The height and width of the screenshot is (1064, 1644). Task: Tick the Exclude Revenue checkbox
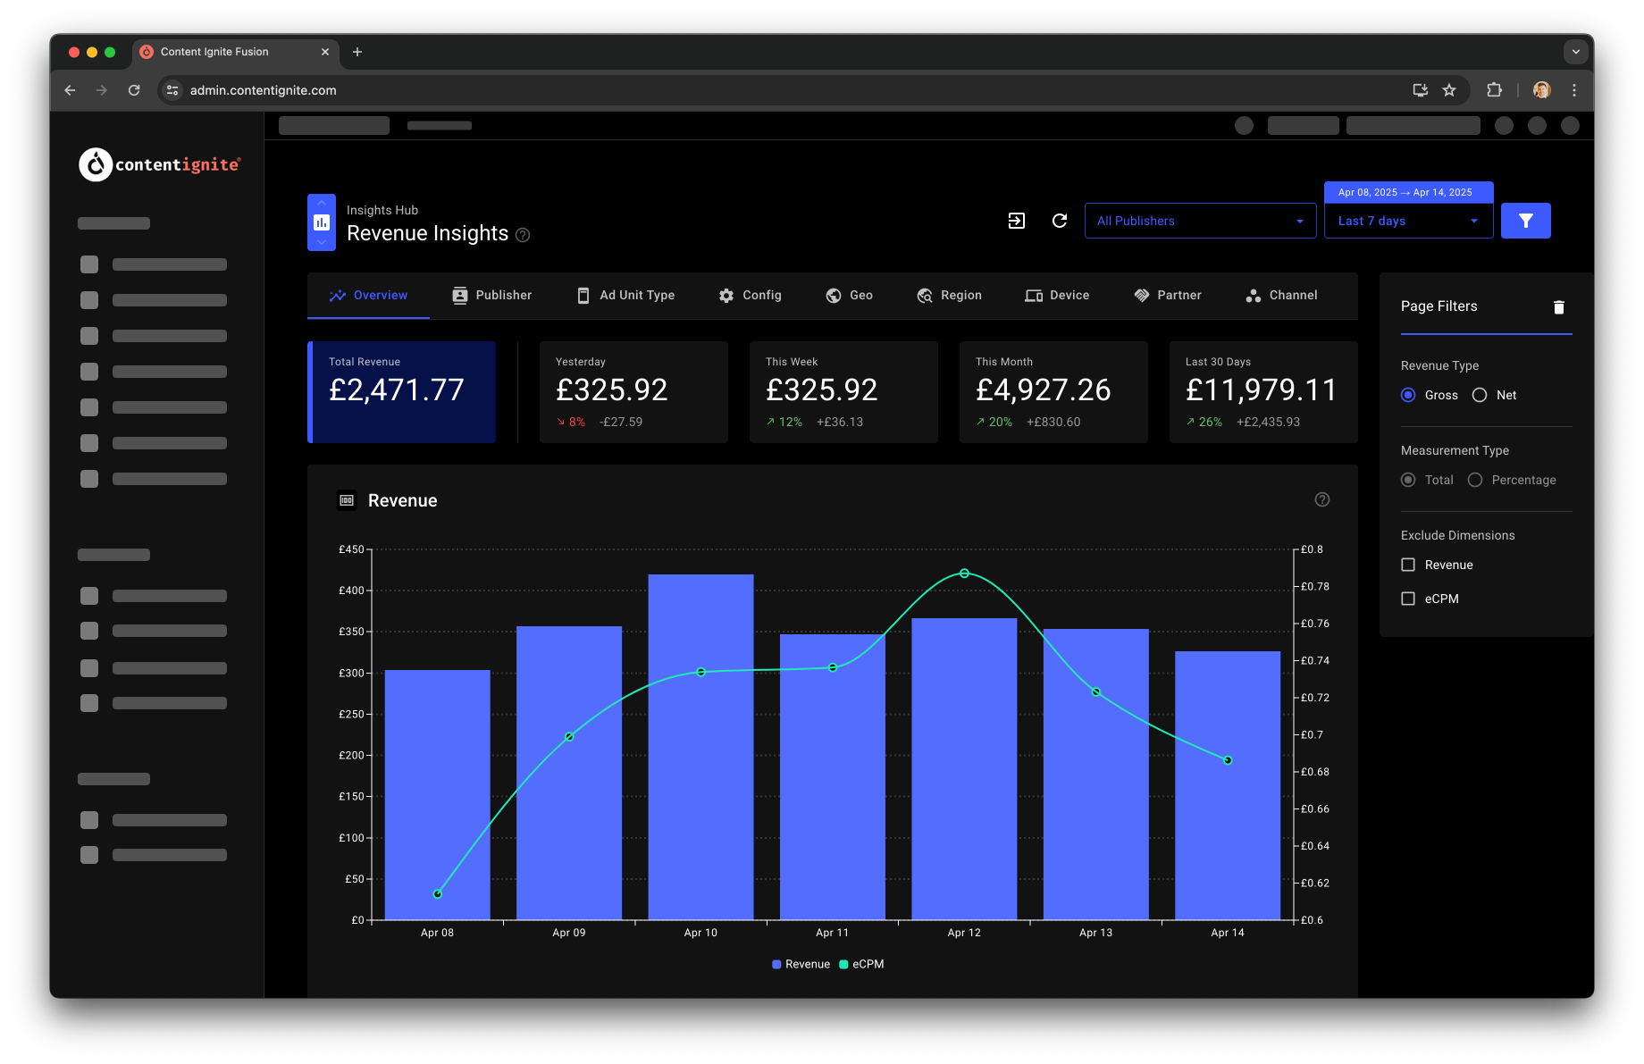click(1408, 565)
